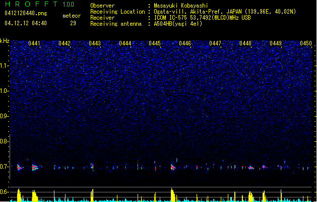Click the meteor echo just before 0443
Screen dimensions: 317x202
click(92, 166)
